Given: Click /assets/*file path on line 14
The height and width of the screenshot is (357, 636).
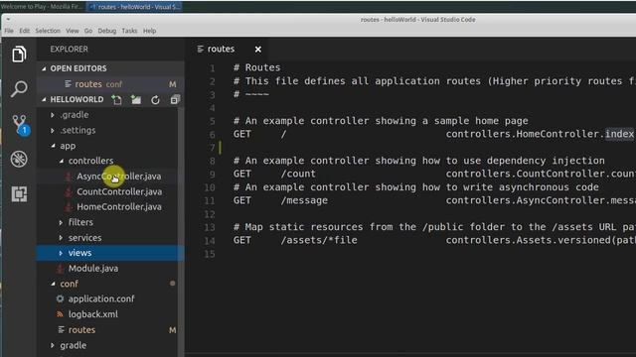Looking at the screenshot, I should (x=319, y=240).
